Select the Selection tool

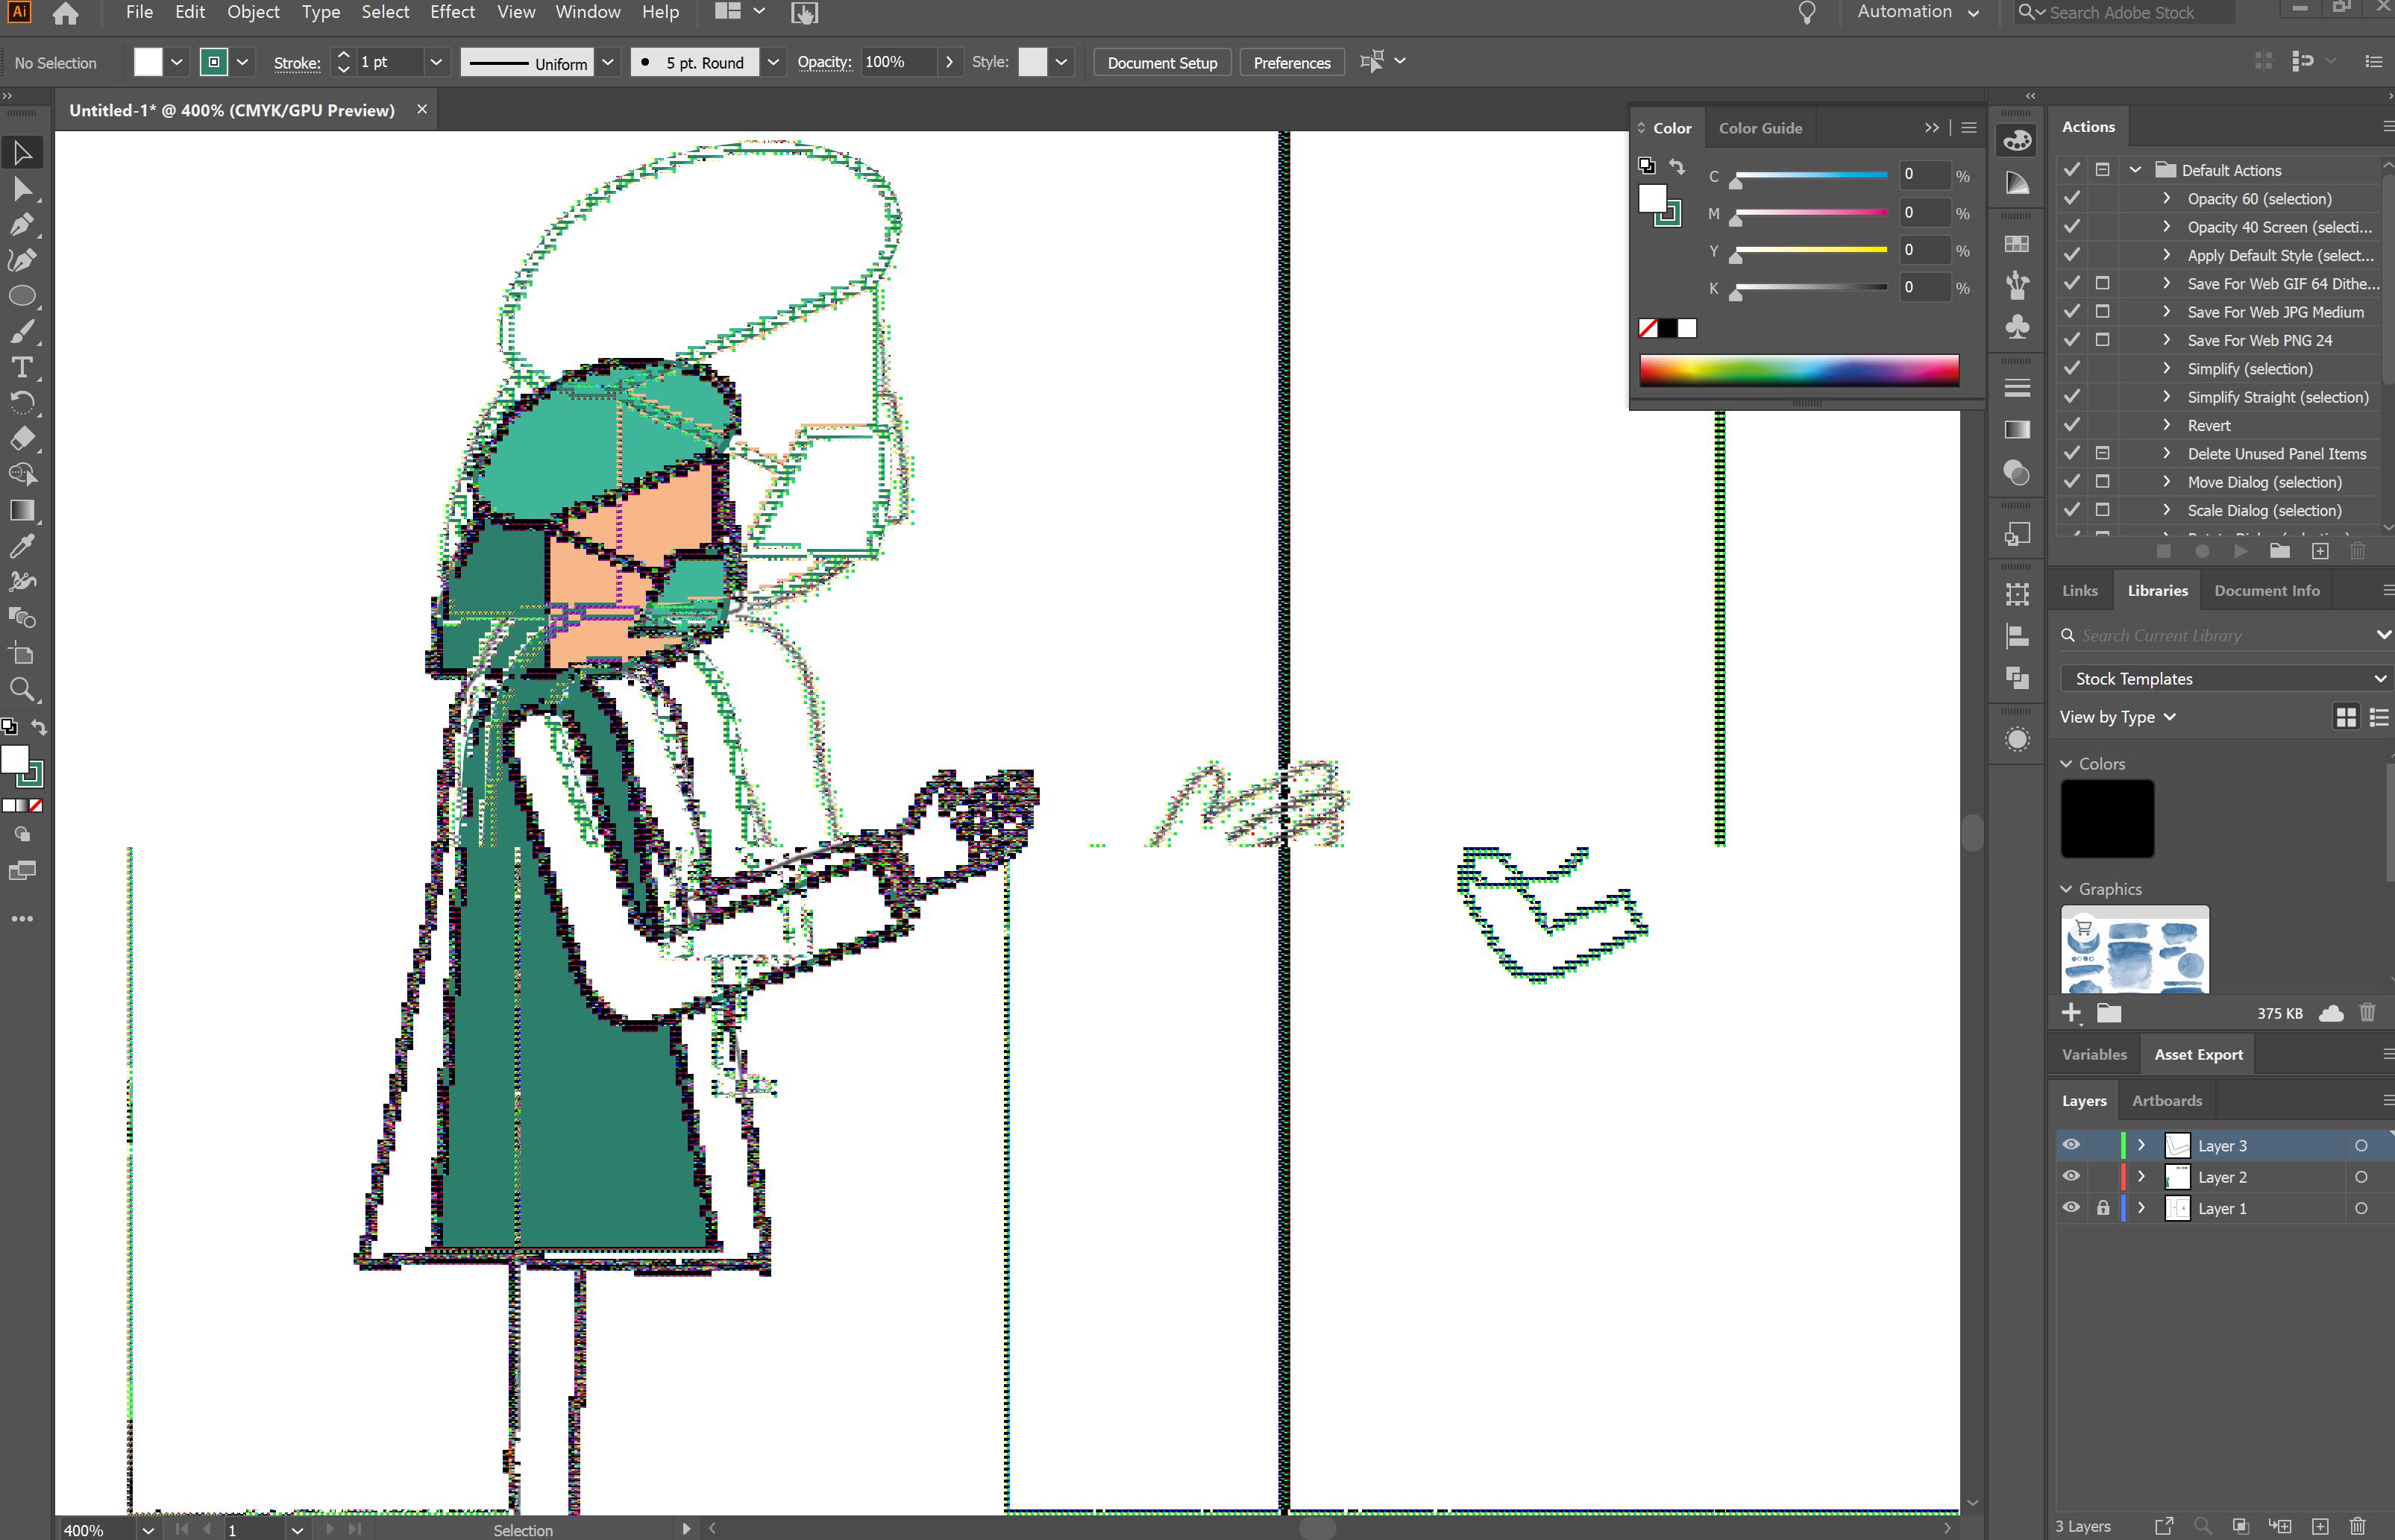22,152
